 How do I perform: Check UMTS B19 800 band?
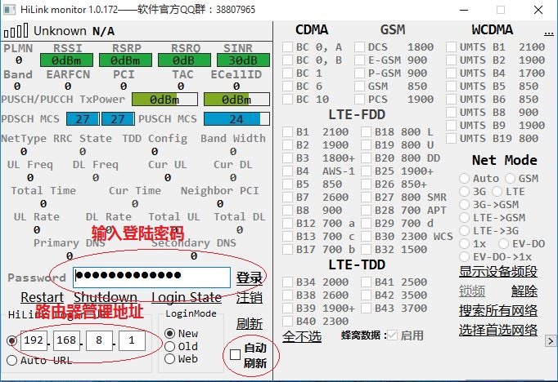click(452, 138)
